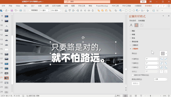Select the rectangle shape tool
The height and width of the screenshot is (97, 171).
(126, 11)
